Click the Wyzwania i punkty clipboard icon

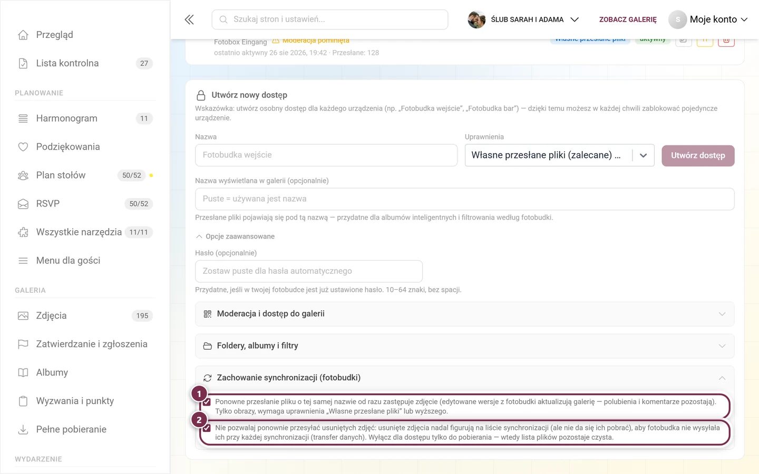point(23,401)
